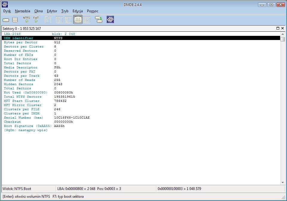Viewport: 287px width, 201px height.
Task: Click the PgDn: następny wpis line
Action: (26, 130)
